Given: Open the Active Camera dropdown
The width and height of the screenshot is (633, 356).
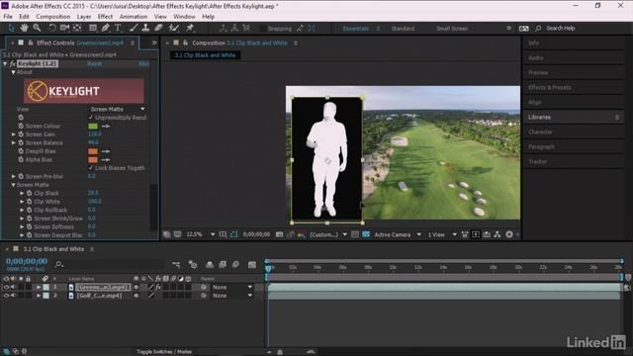Looking at the screenshot, I should pyautogui.click(x=398, y=234).
